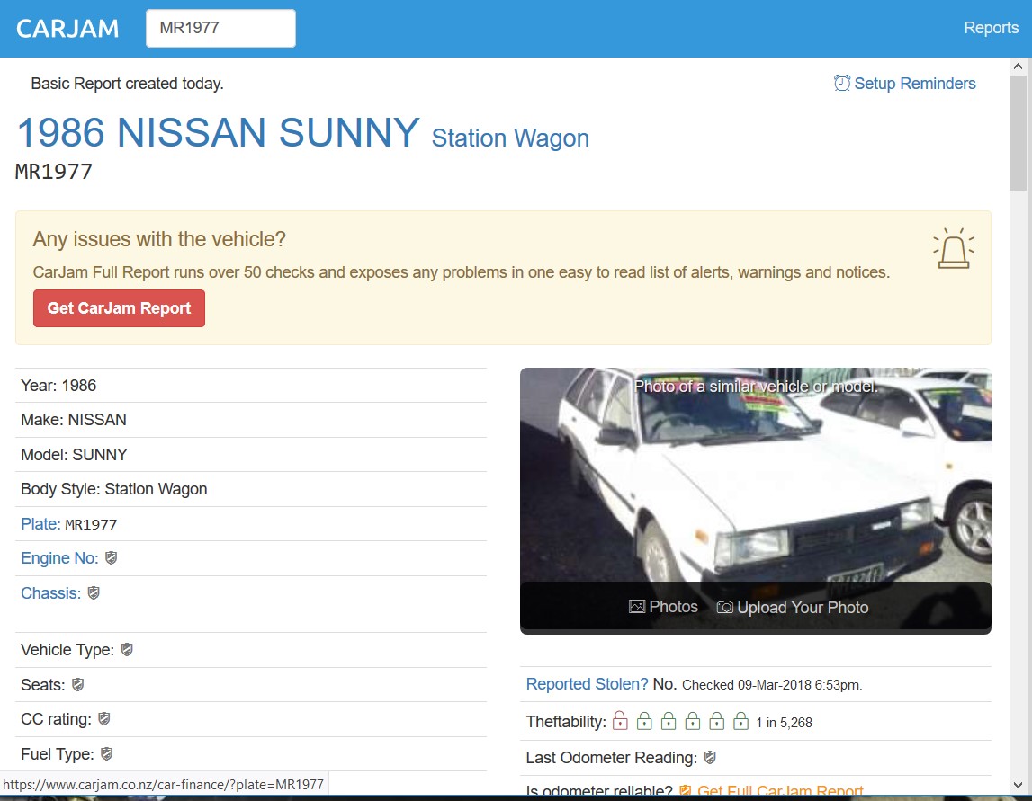Click the Get CarJam Report button
This screenshot has height=801, width=1032.
click(119, 308)
